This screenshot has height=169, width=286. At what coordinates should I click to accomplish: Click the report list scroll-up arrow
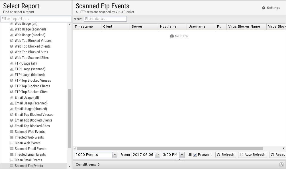click(x=69, y=25)
